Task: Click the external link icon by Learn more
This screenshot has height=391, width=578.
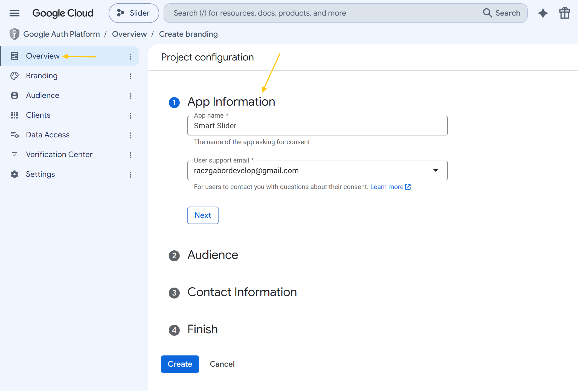Action: click(x=408, y=187)
